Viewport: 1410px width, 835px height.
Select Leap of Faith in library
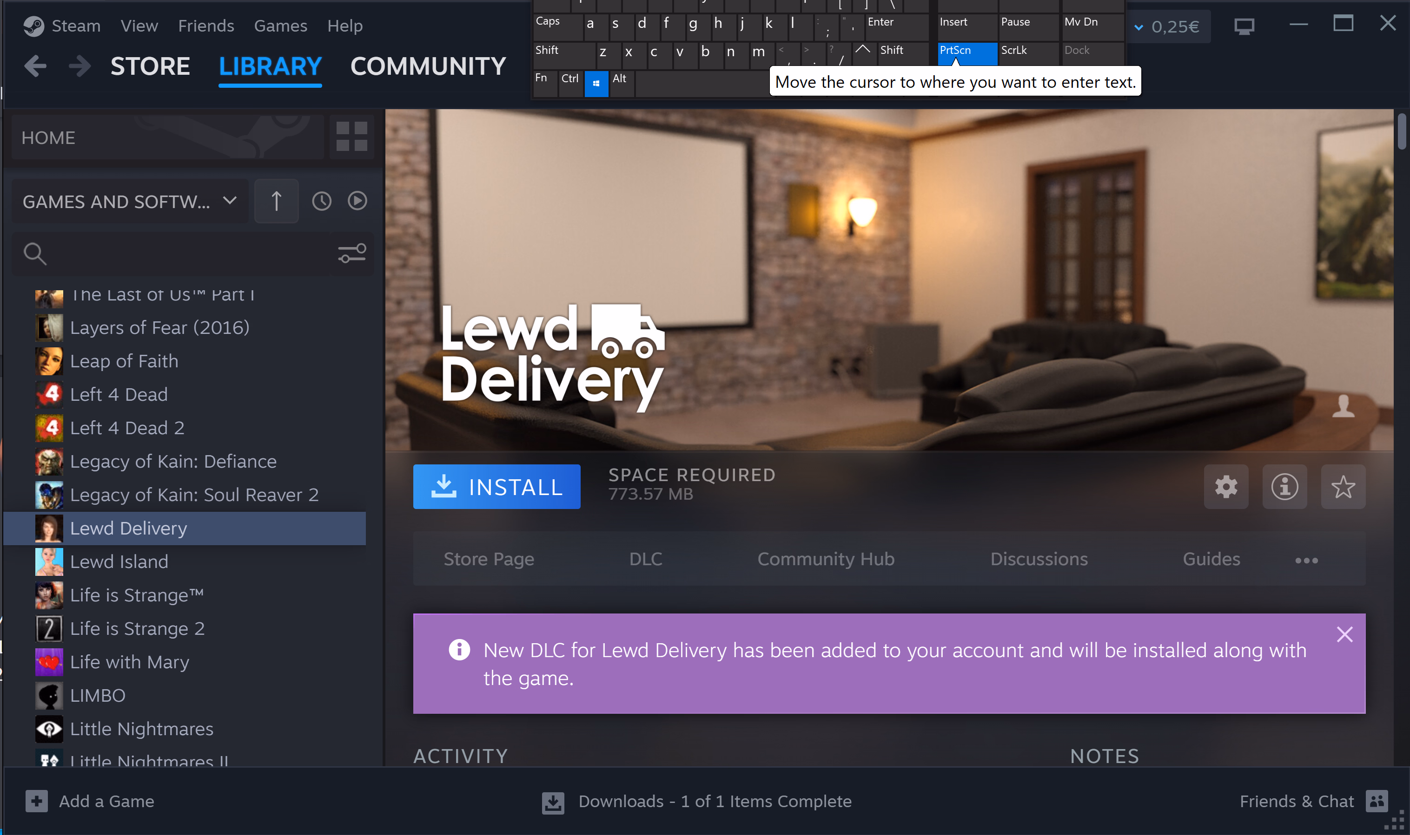(x=185, y=361)
